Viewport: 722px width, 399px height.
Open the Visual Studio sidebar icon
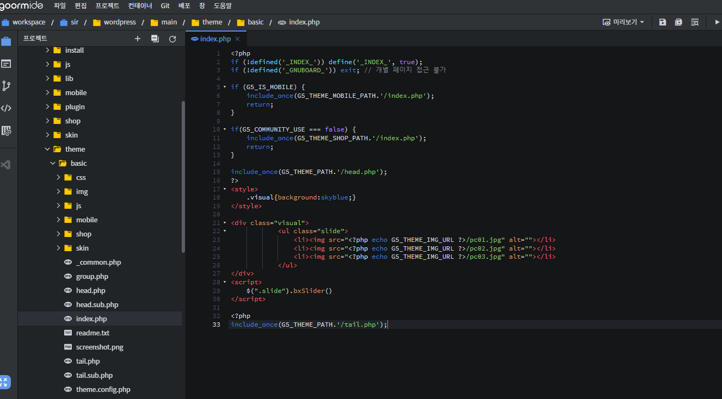pos(6,165)
